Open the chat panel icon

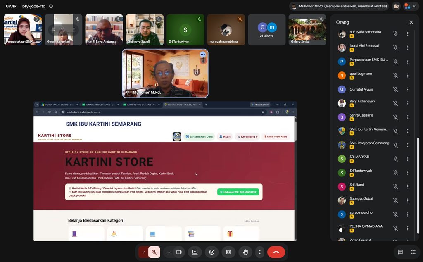click(400, 252)
